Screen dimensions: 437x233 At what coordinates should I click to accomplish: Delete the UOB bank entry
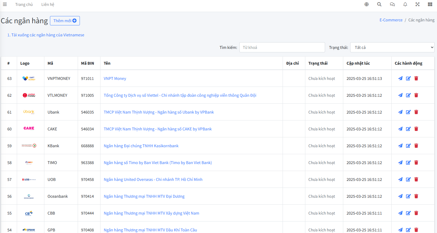(x=416, y=179)
